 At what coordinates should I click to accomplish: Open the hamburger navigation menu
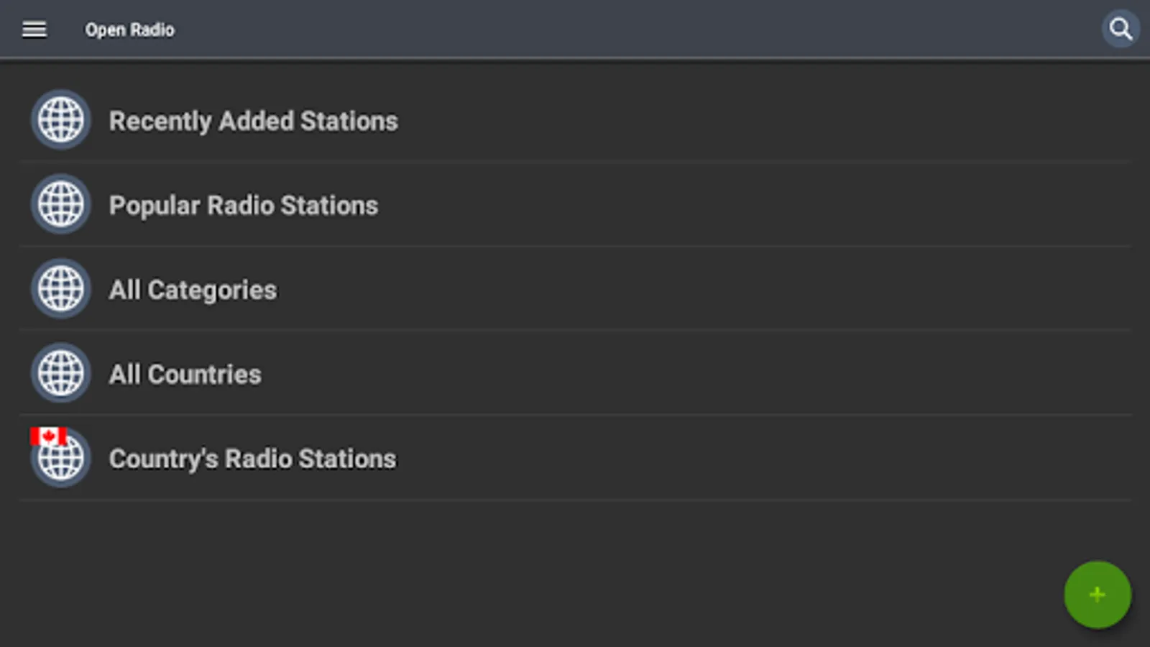pyautogui.click(x=34, y=29)
